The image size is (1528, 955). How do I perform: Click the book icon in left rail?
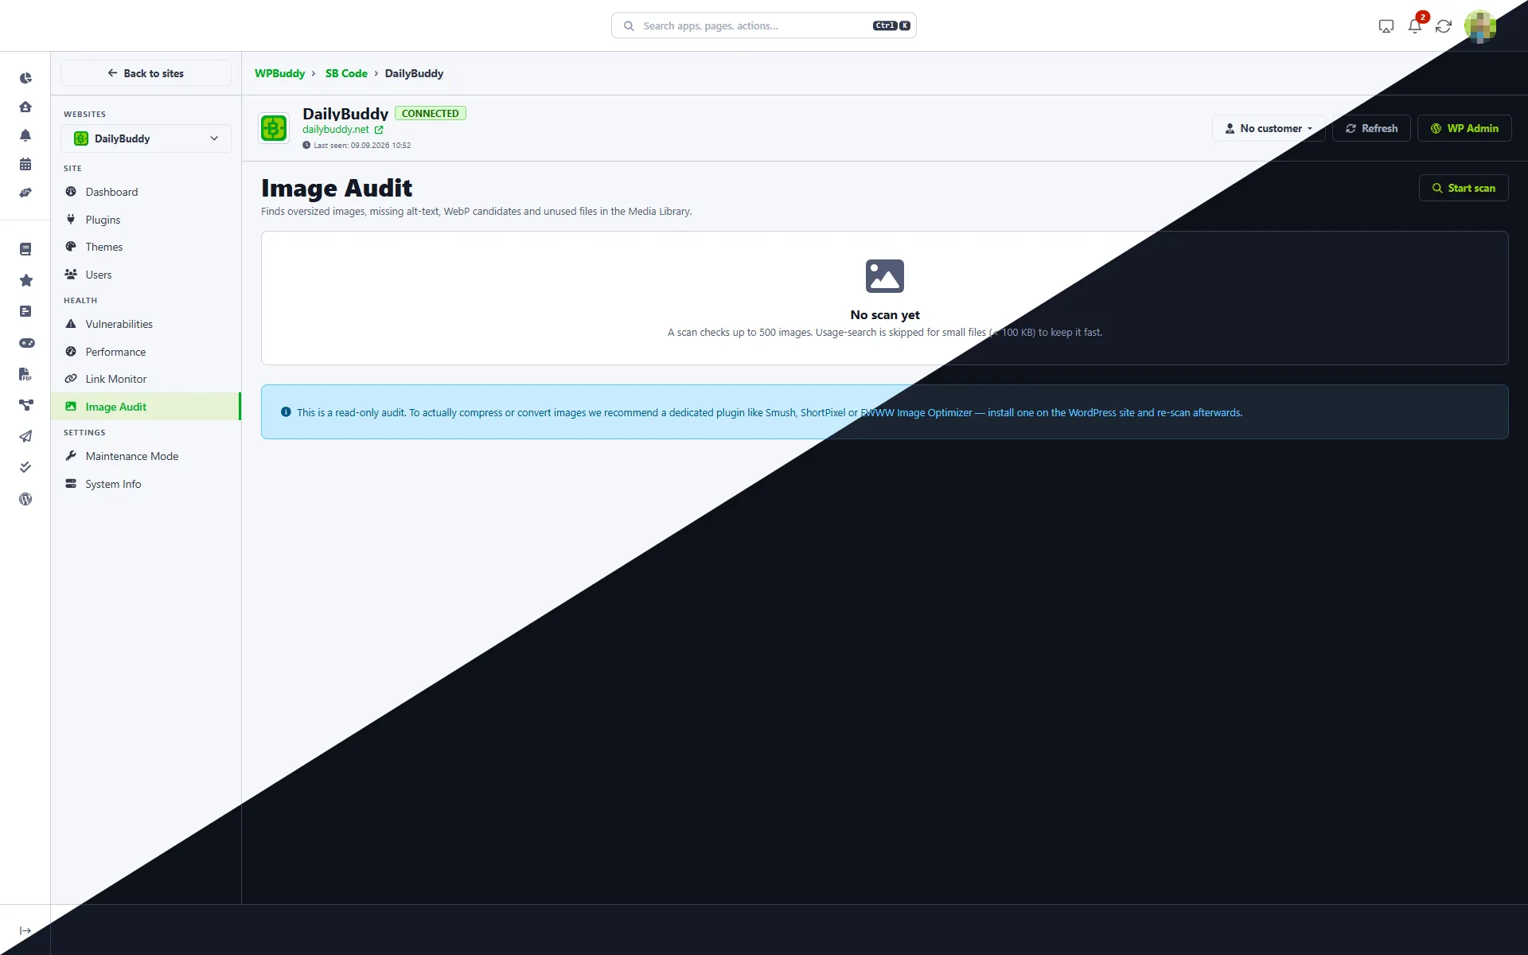click(25, 249)
